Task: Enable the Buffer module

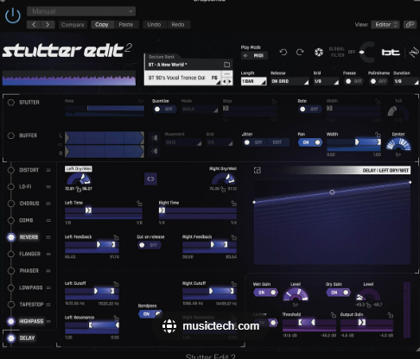Action: [11, 135]
